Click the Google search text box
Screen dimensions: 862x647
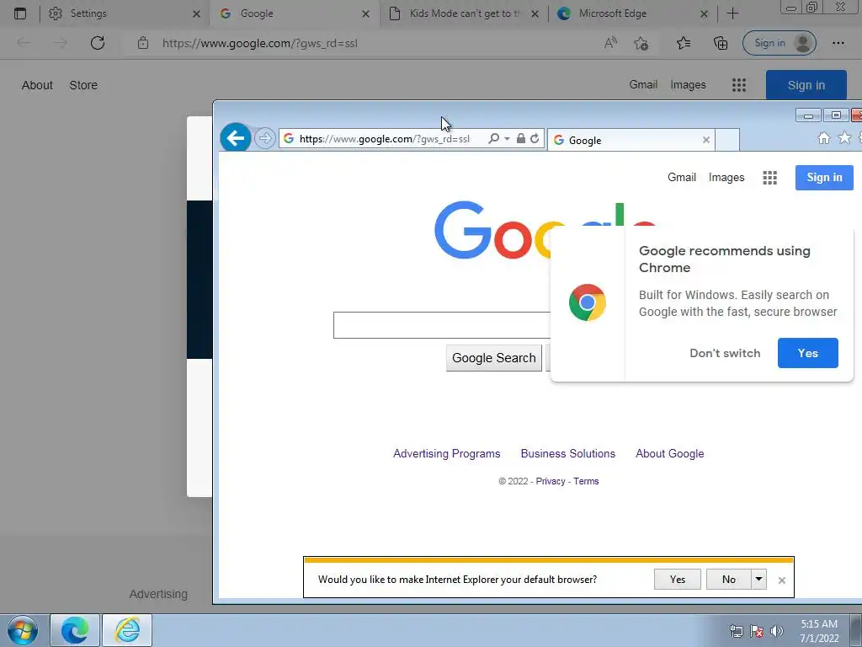pos(442,325)
